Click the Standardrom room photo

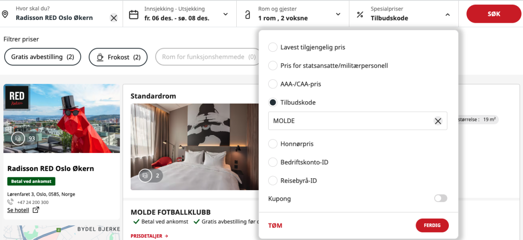click(195, 147)
